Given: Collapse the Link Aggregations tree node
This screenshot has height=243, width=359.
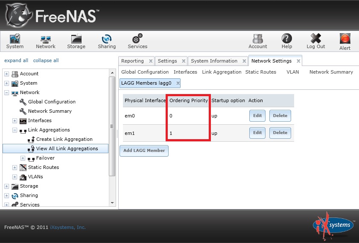Looking at the screenshot, I should point(15,130).
